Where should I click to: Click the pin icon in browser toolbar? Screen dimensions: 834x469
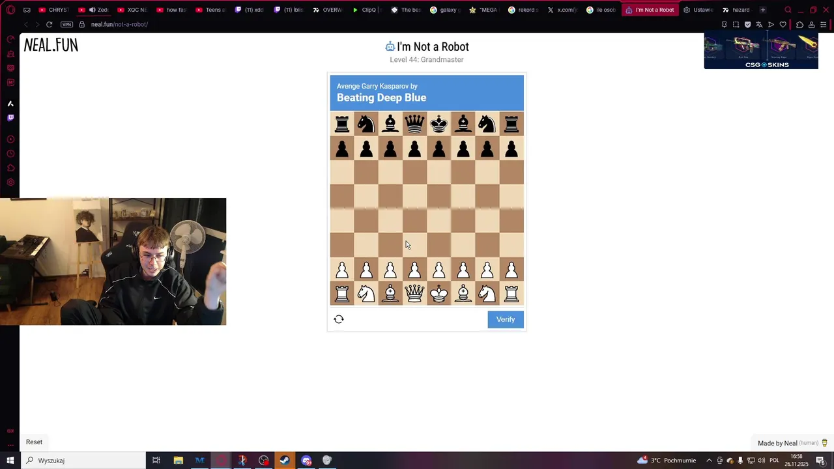pyautogui.click(x=724, y=24)
